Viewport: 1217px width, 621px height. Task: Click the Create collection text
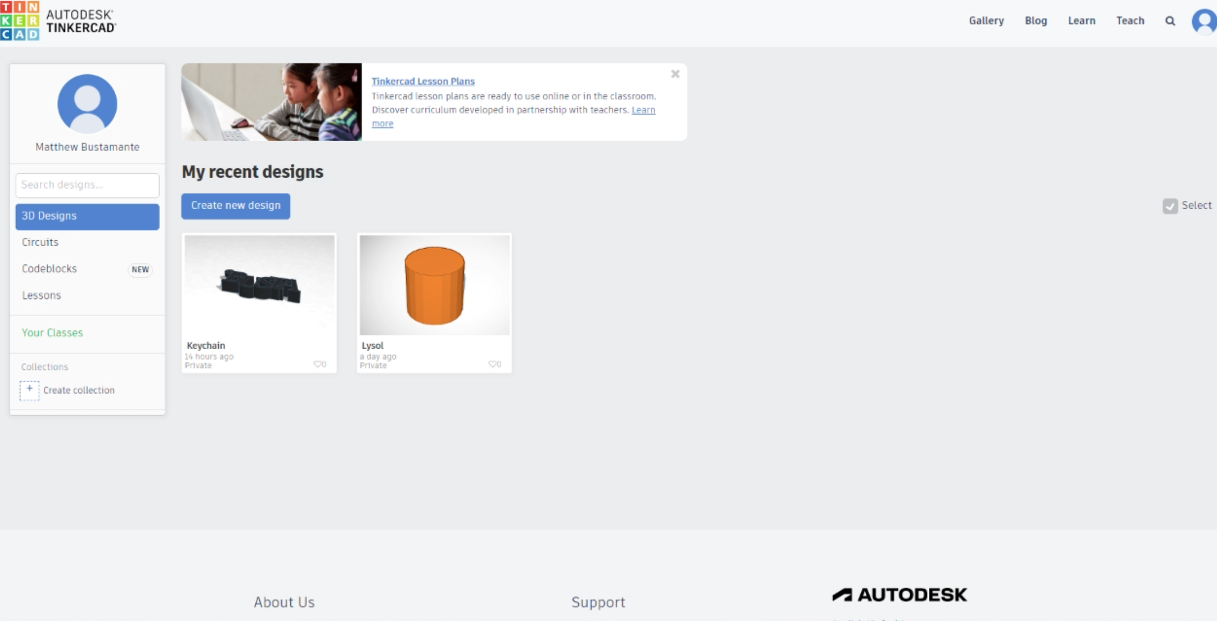click(79, 390)
